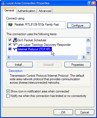Switch to the Advanced tab
Viewport: 97px width, 118px height.
[x=45, y=11]
